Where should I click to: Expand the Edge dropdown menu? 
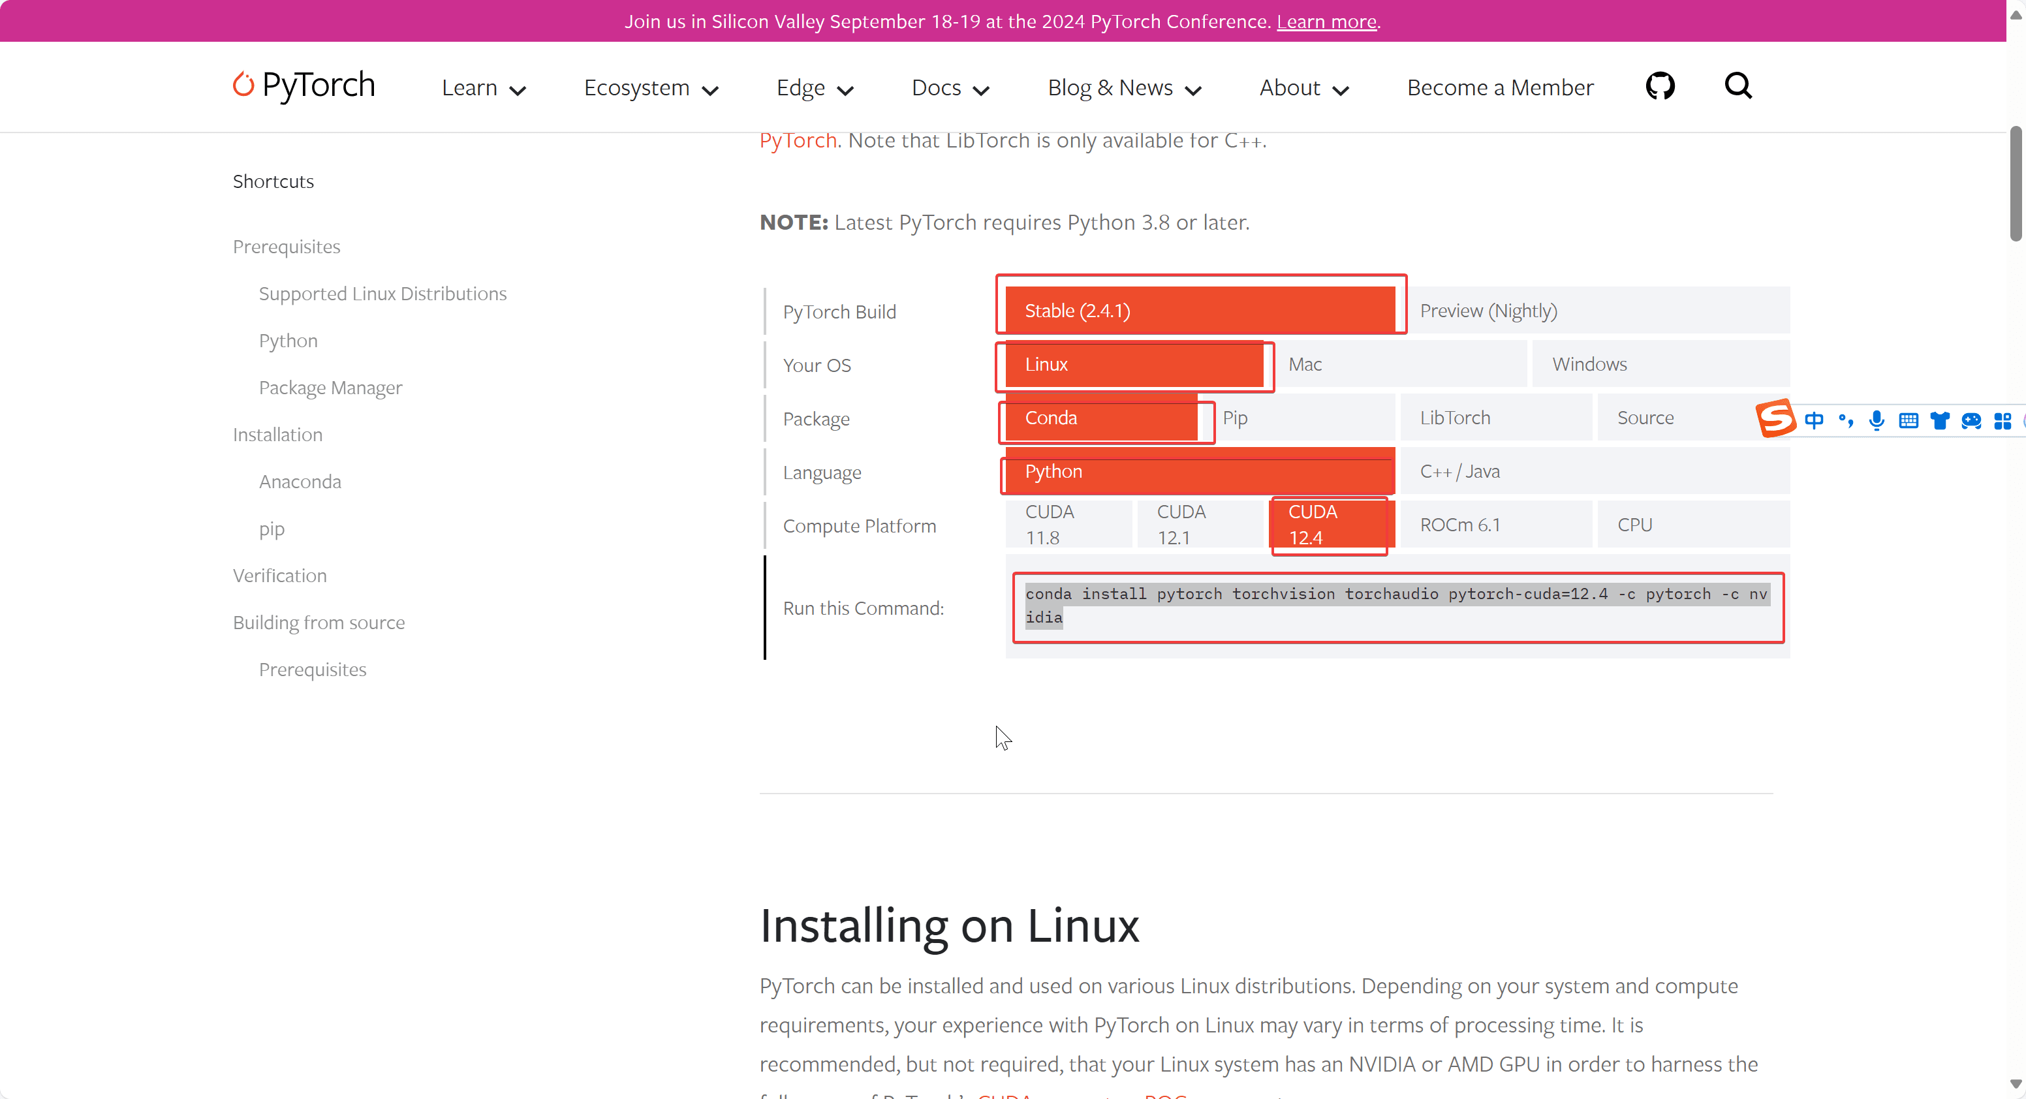pyautogui.click(x=815, y=88)
